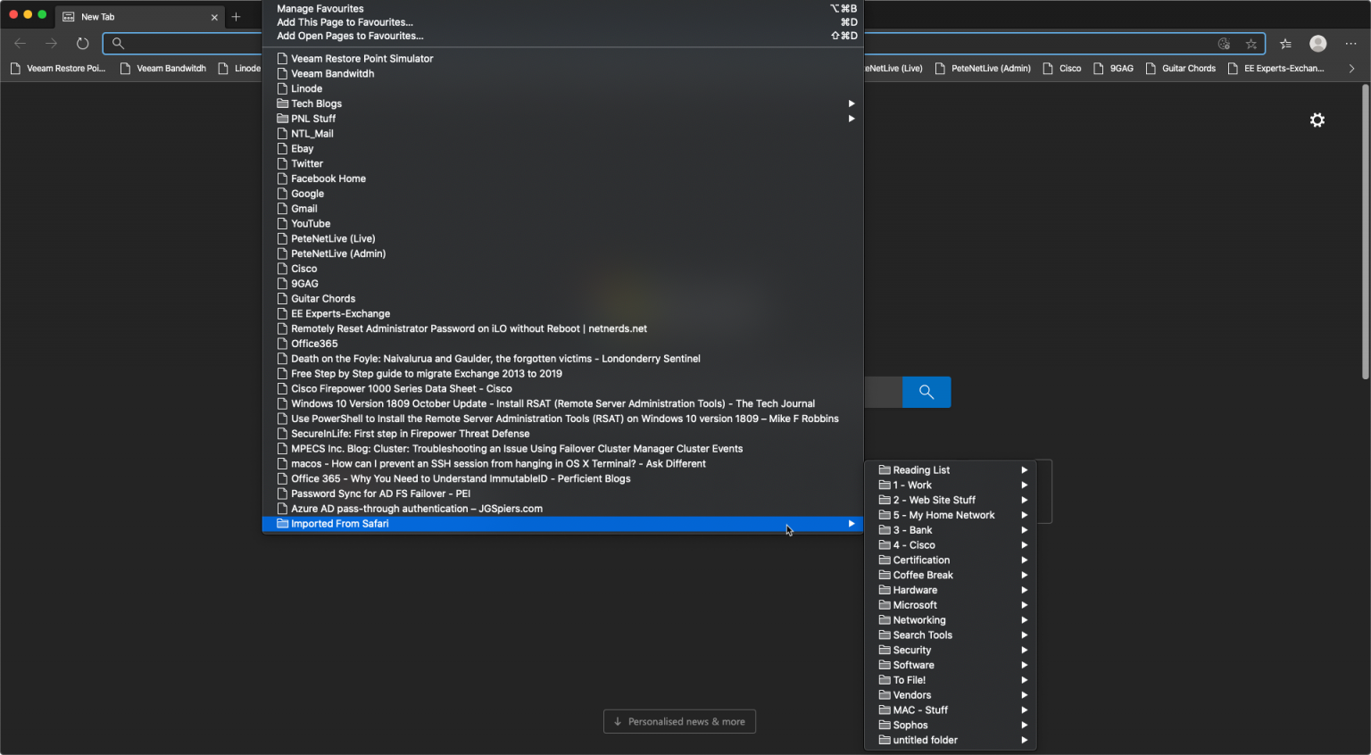Open EE Experts-Exchange on favourites bar
The image size is (1371, 755).
(1275, 68)
